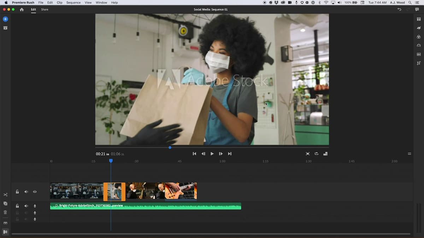Open the Speed panel
The height and width of the screenshot is (238, 424).
(x=419, y=45)
